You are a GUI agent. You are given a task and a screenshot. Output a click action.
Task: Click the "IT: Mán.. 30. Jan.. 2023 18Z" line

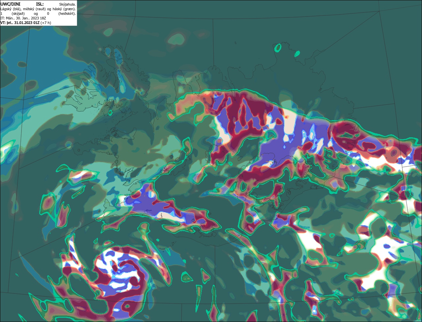23,18
